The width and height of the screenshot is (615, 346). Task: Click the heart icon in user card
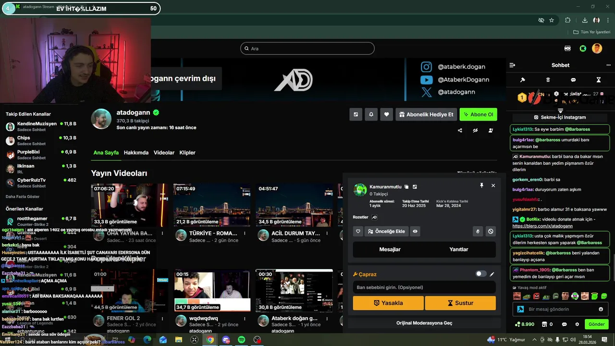tap(358, 231)
